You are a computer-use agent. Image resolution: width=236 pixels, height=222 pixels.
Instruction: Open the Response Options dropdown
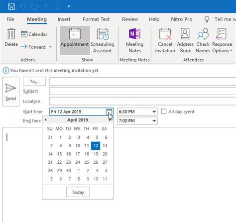[x=222, y=40]
